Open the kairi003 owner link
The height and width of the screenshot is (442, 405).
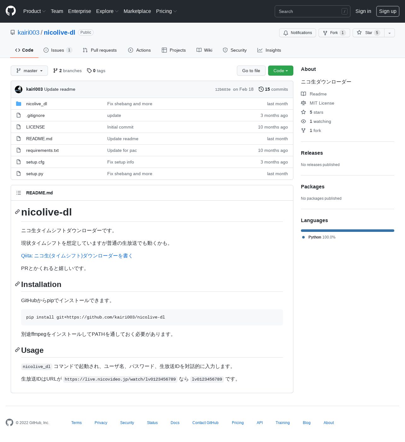pos(28,32)
